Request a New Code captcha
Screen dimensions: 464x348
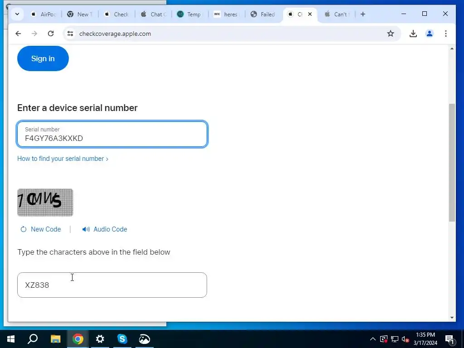(40, 229)
